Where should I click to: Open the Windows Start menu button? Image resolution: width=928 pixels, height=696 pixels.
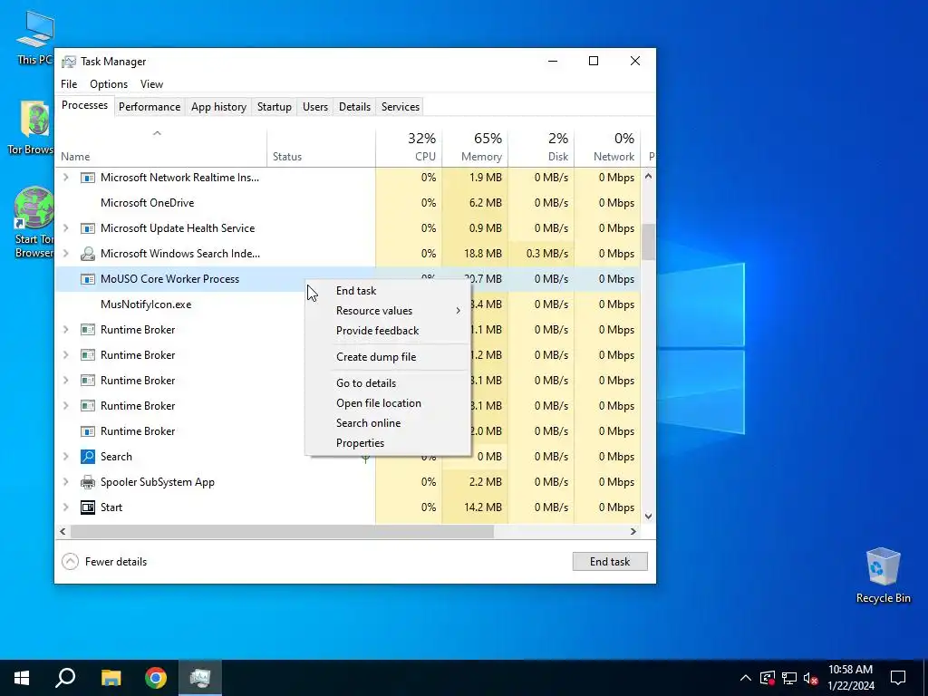[22, 678]
